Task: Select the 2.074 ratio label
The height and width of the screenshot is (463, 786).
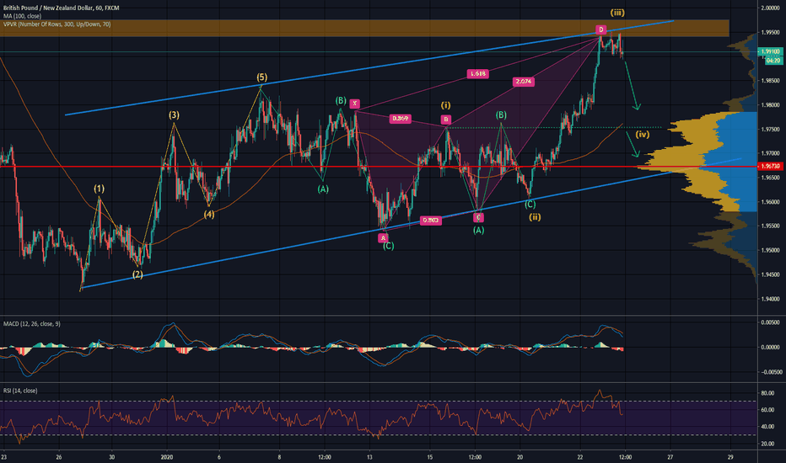Action: [524, 82]
